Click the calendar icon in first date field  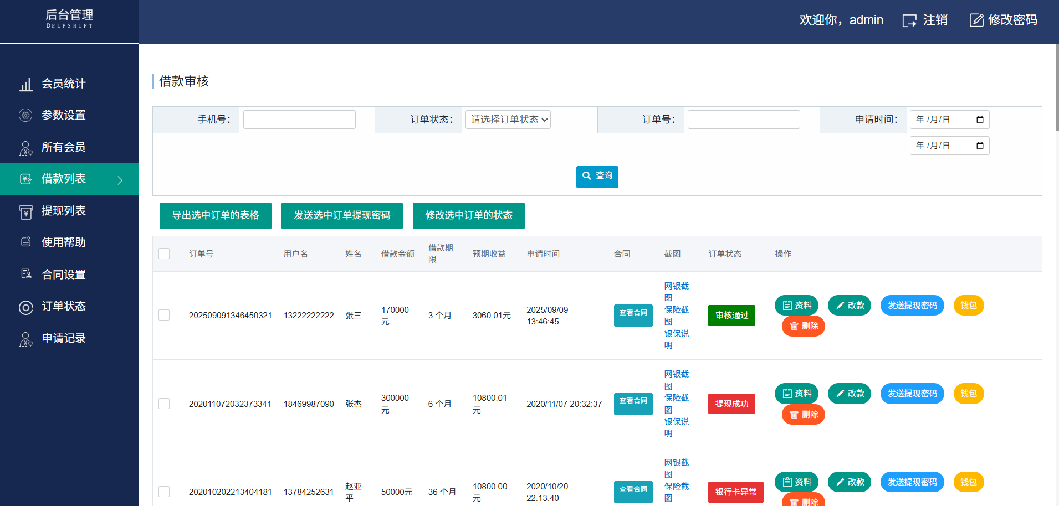point(980,120)
